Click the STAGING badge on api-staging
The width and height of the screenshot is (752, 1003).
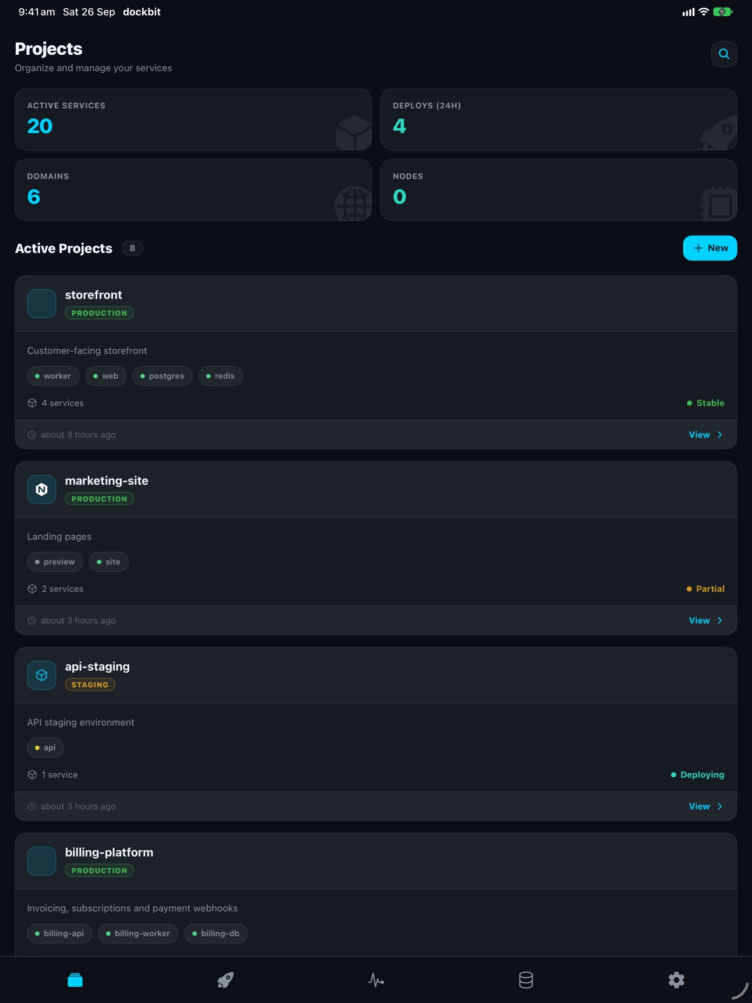pos(90,685)
